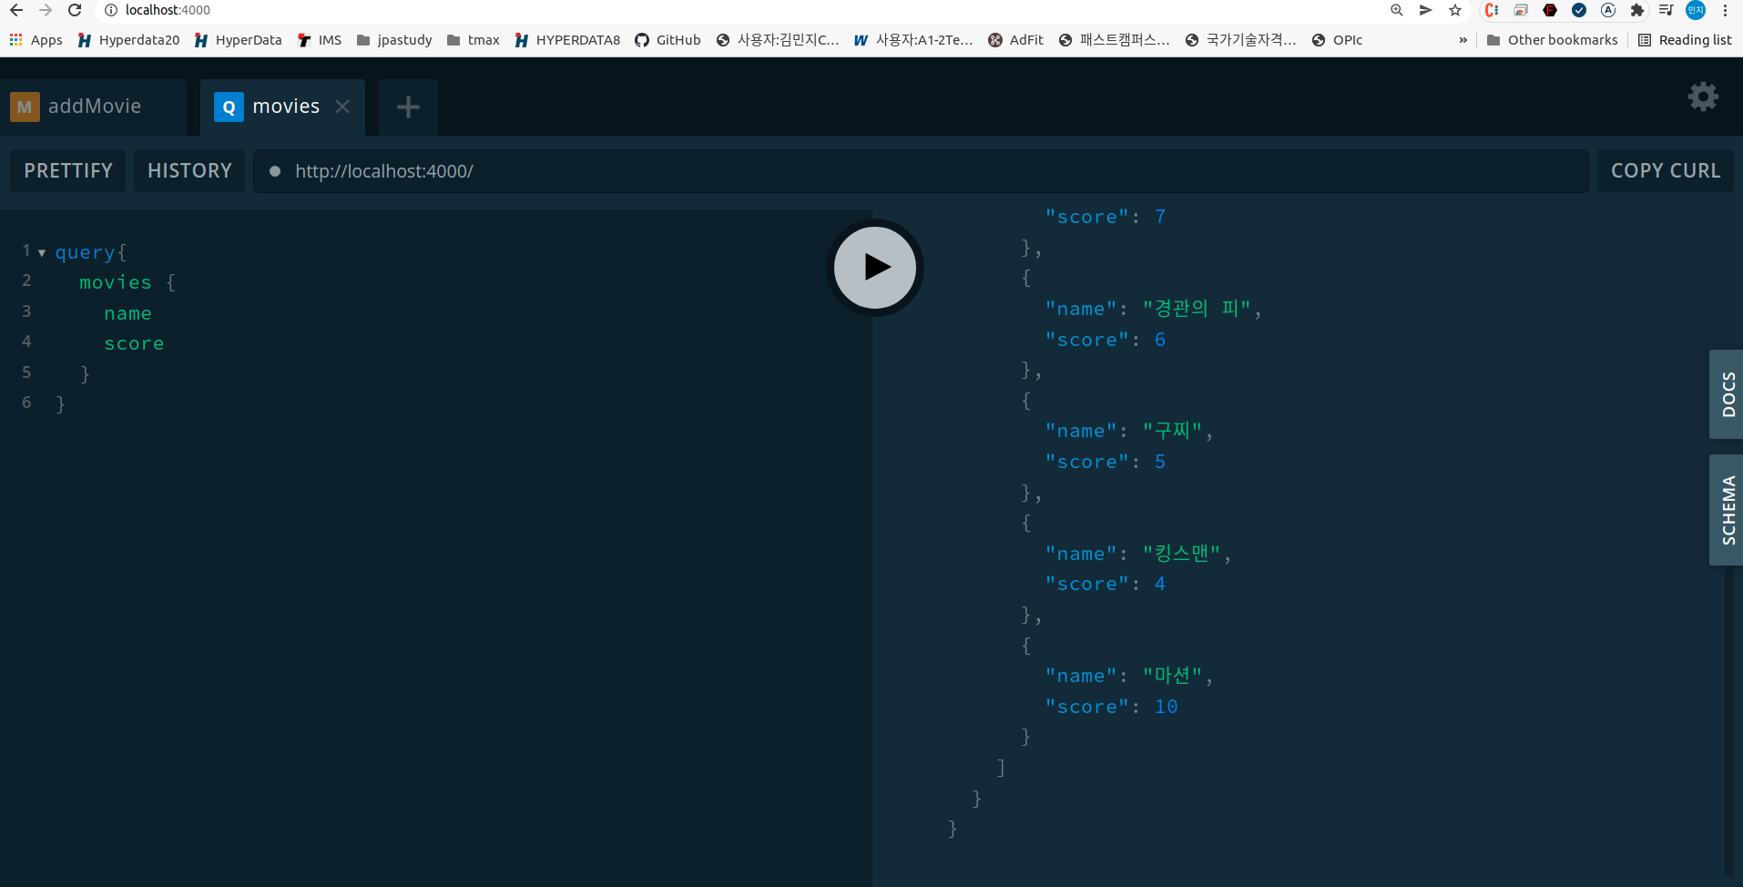This screenshot has width=1743, height=887.
Task: Switch to the addMovie tab
Action: (x=96, y=106)
